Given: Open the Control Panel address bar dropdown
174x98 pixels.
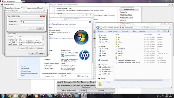Looking at the screenshot, I should coord(62,19).
